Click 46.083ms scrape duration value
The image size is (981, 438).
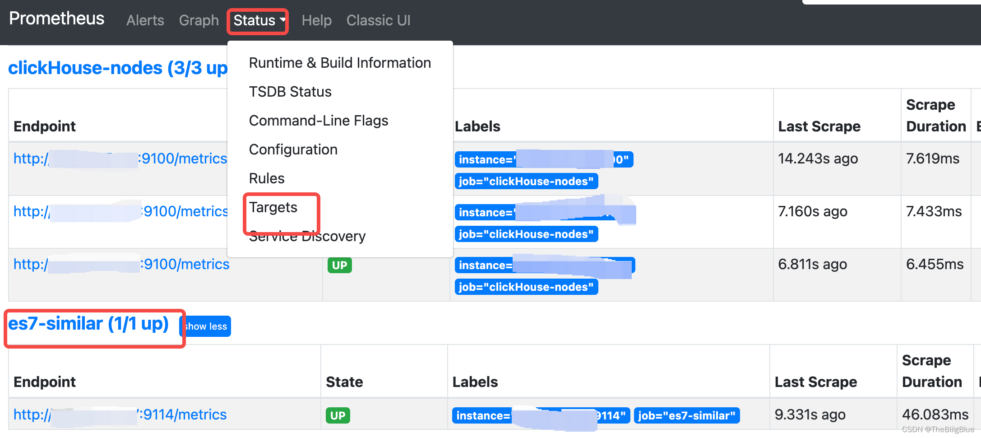click(935, 415)
